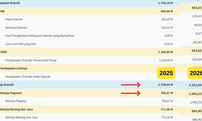Click the 1.704,38 M total revenue value

coord(165,3)
